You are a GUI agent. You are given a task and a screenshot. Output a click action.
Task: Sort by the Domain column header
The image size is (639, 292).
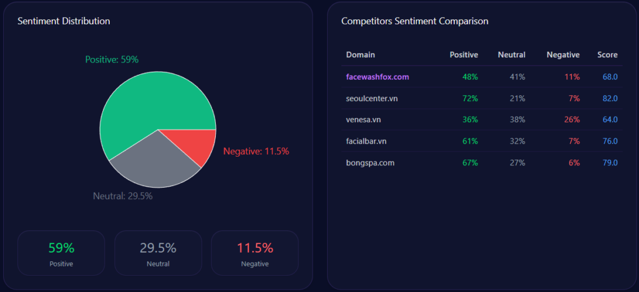[x=361, y=55]
